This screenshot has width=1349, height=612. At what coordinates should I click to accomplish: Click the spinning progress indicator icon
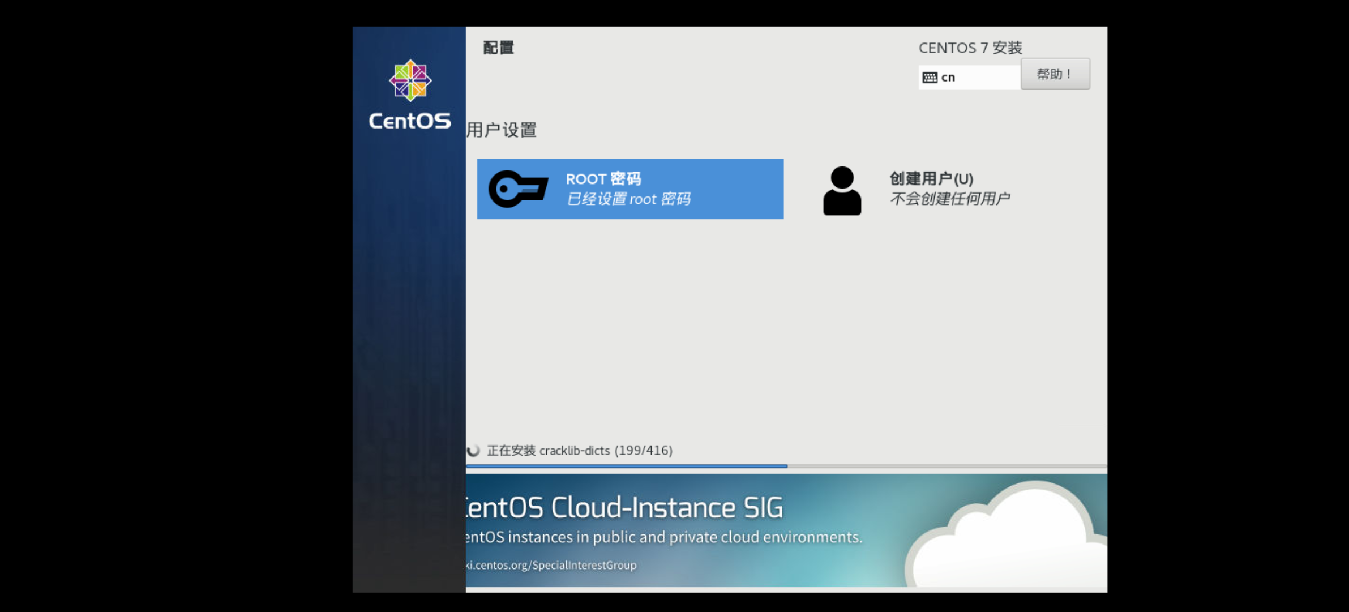click(x=473, y=451)
